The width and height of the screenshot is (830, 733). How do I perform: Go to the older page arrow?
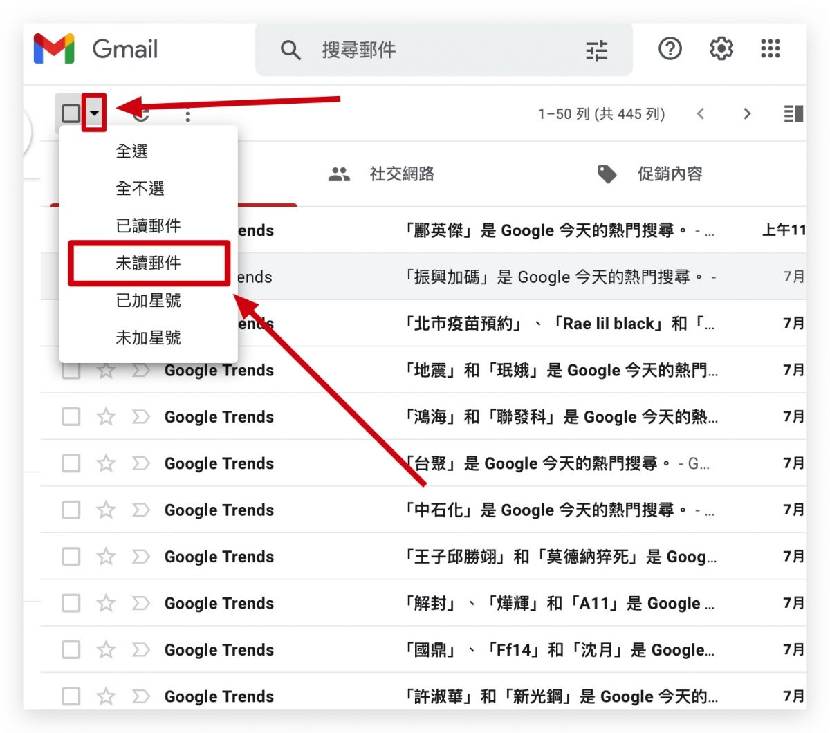tap(746, 113)
